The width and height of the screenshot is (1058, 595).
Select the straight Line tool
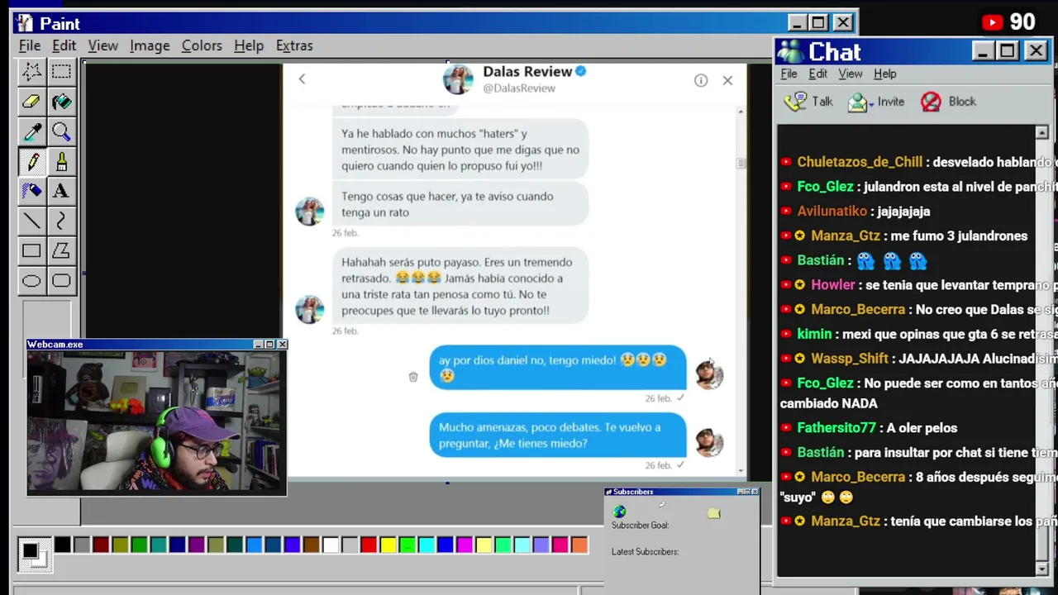[31, 221]
